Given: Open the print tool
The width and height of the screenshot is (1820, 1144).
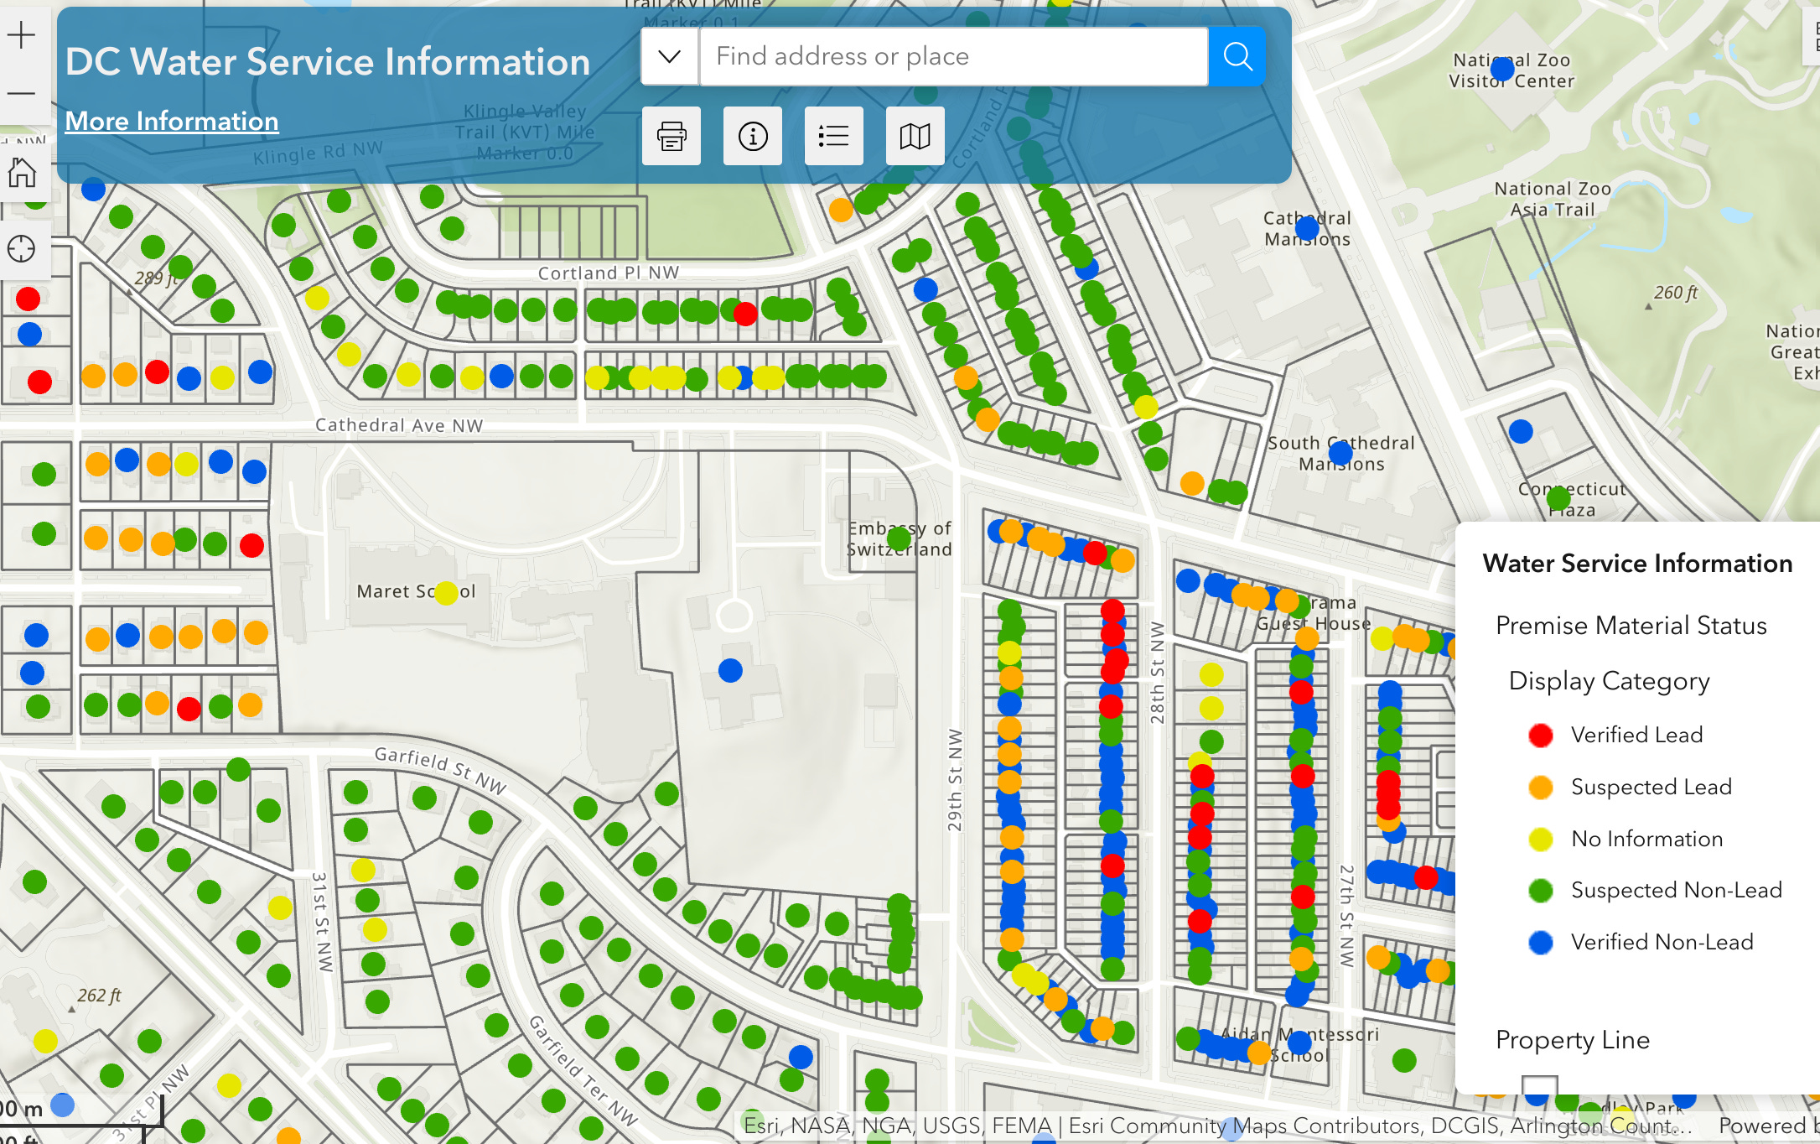Looking at the screenshot, I should point(671,136).
